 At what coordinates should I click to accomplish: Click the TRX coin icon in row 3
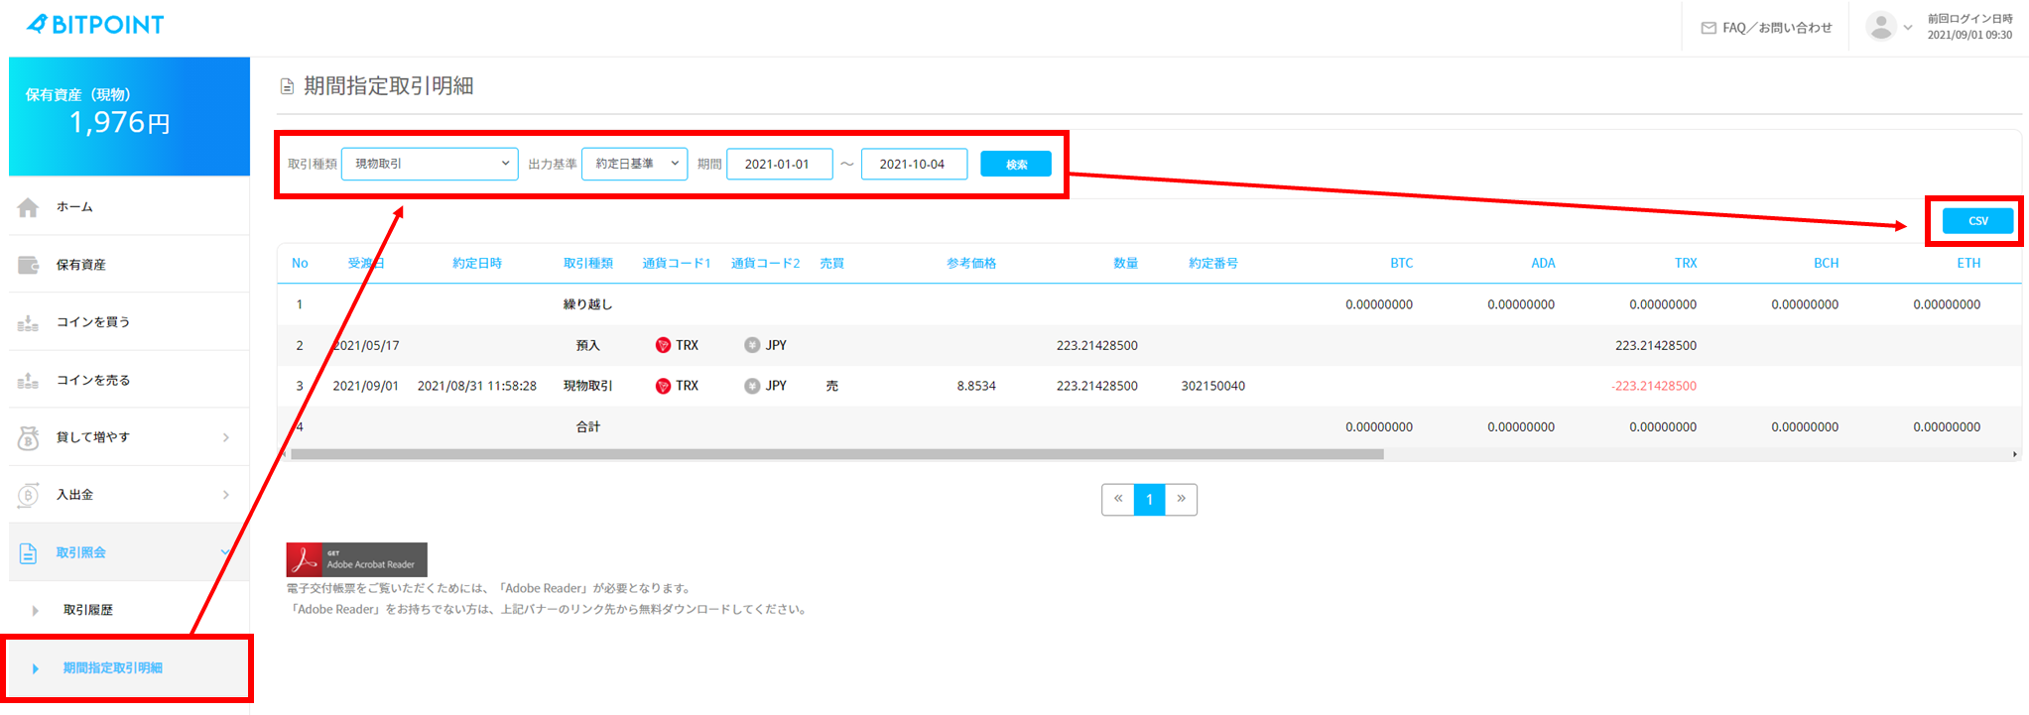663,386
